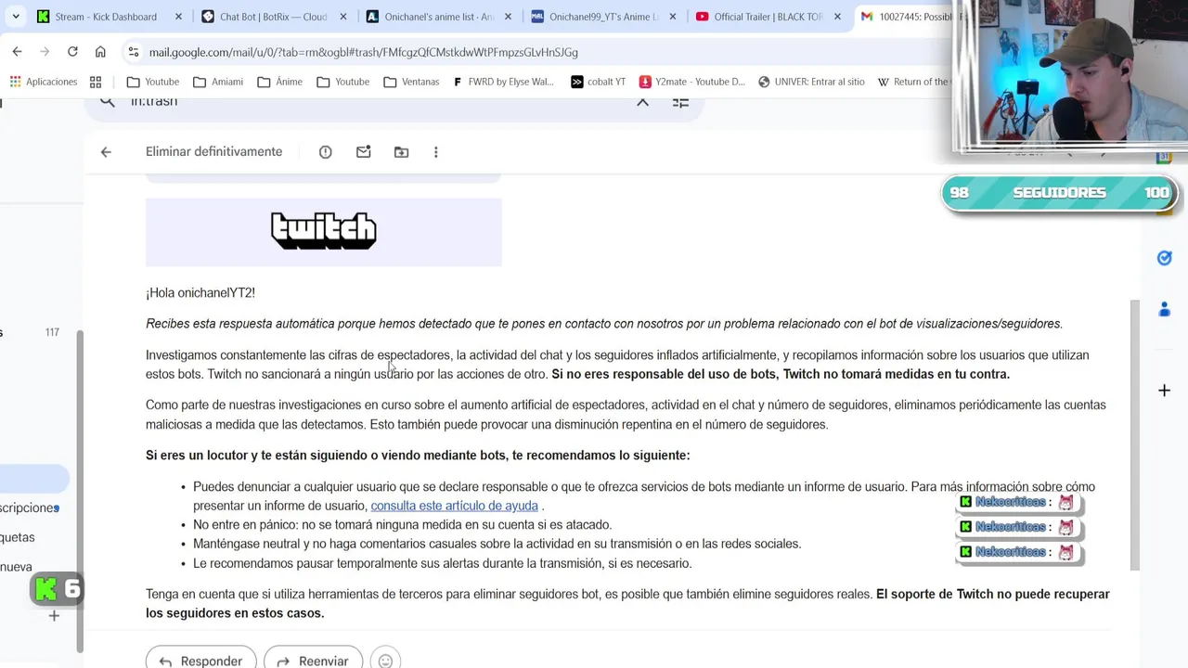Open the more options three-dot menu
The image size is (1188, 668).
pos(435,152)
